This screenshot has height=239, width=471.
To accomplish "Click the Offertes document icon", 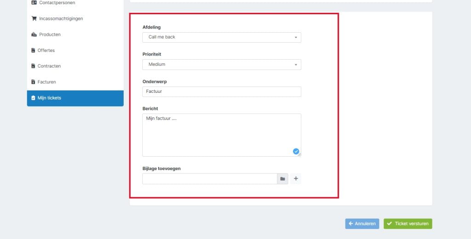I will tap(33, 50).
